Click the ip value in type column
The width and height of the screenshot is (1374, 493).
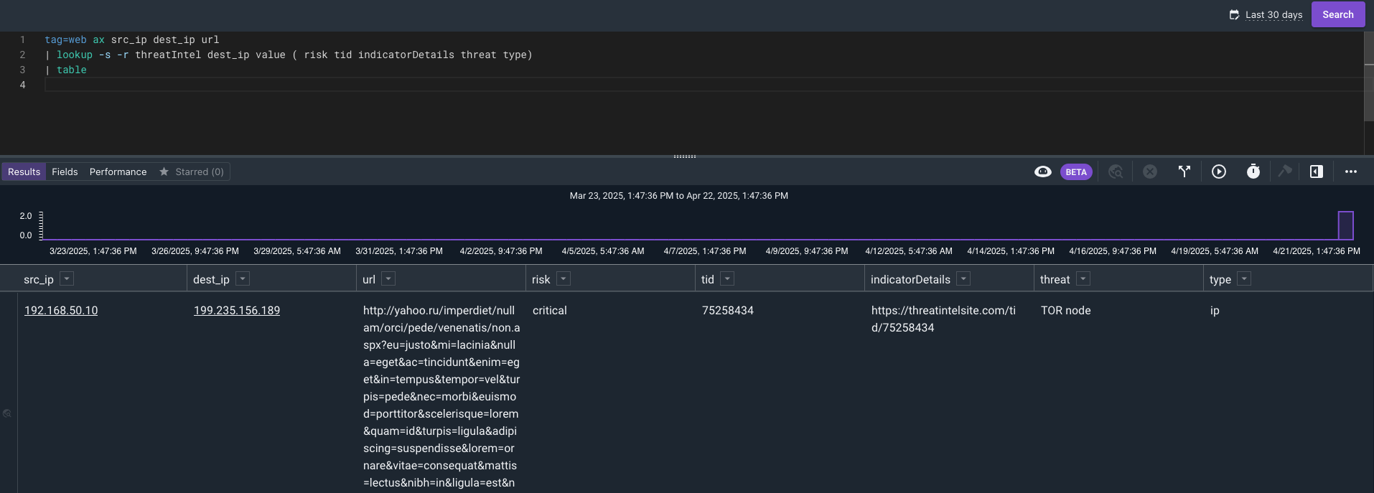click(1215, 311)
